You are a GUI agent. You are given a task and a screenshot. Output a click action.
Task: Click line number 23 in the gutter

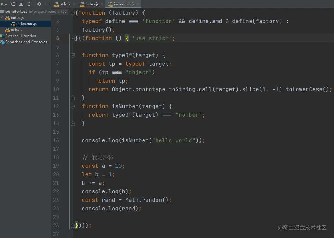click(56, 200)
